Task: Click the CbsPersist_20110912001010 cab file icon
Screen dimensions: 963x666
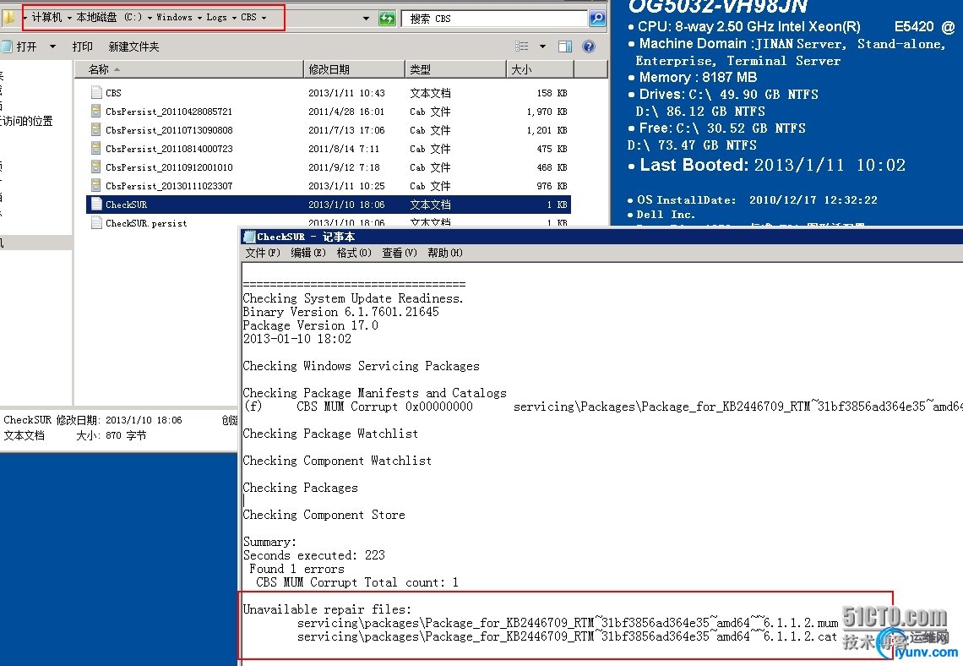Action: (96, 167)
